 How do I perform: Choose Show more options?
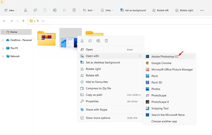pyautogui.click(x=110, y=118)
